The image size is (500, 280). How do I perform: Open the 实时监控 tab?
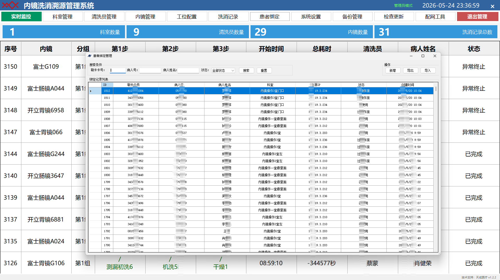(x=21, y=17)
